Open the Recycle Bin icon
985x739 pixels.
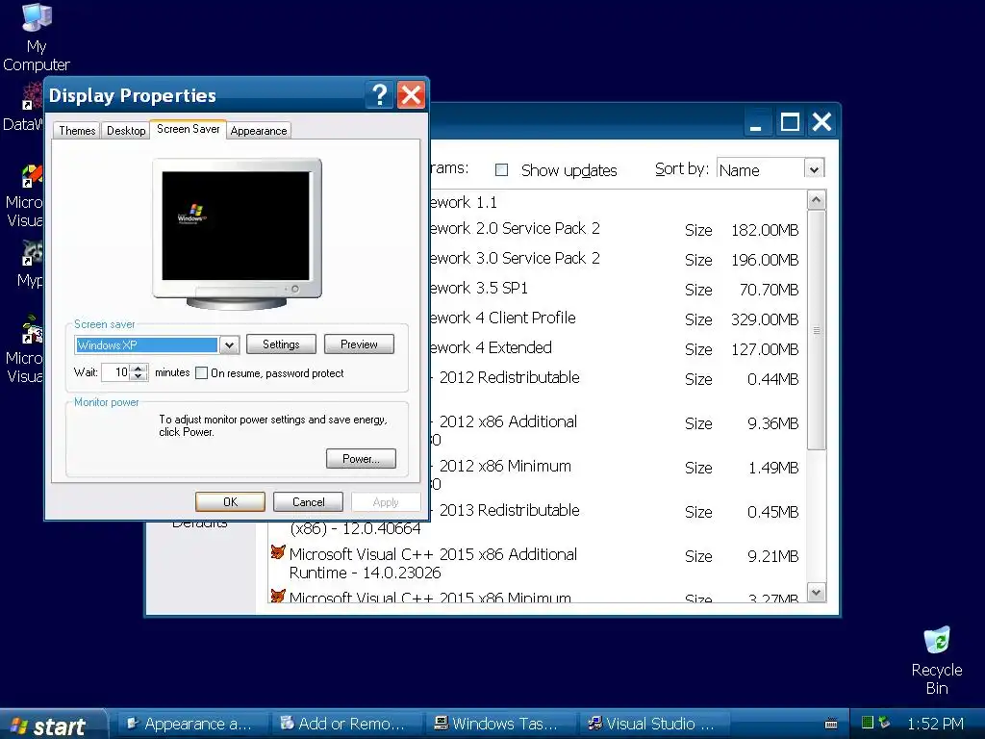pos(937,661)
